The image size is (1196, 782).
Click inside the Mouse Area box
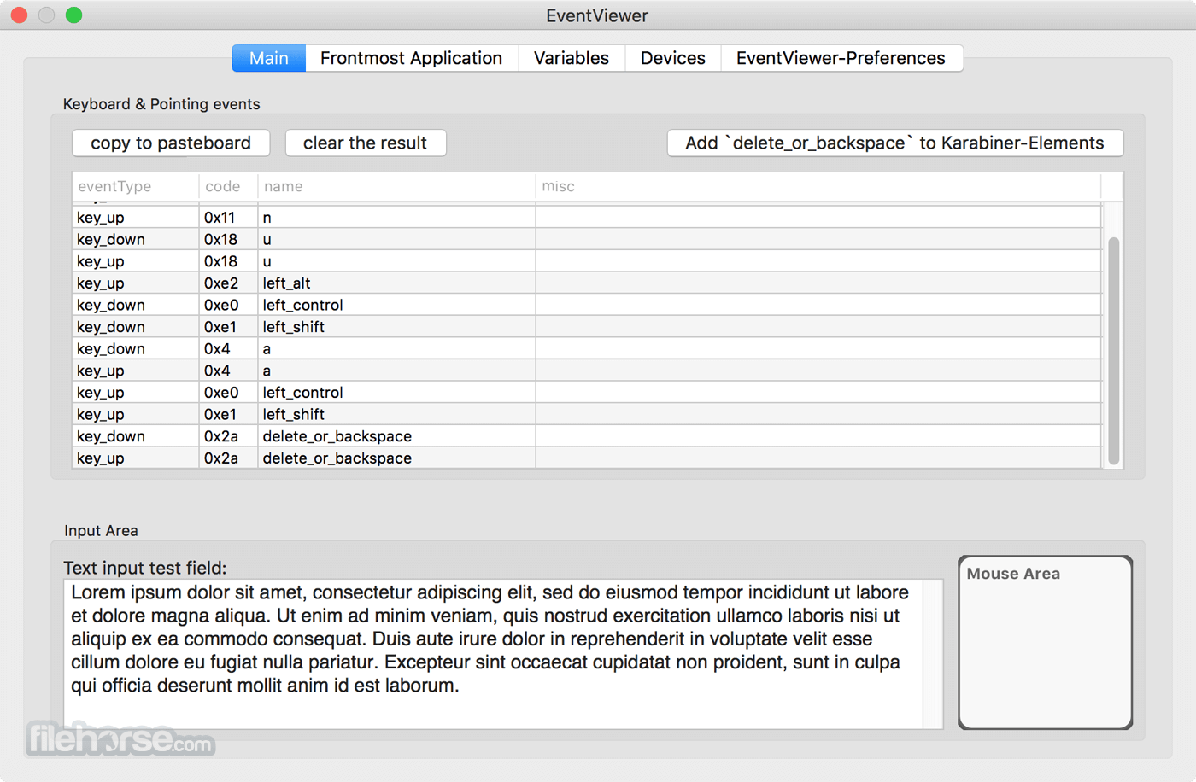pos(1046,643)
